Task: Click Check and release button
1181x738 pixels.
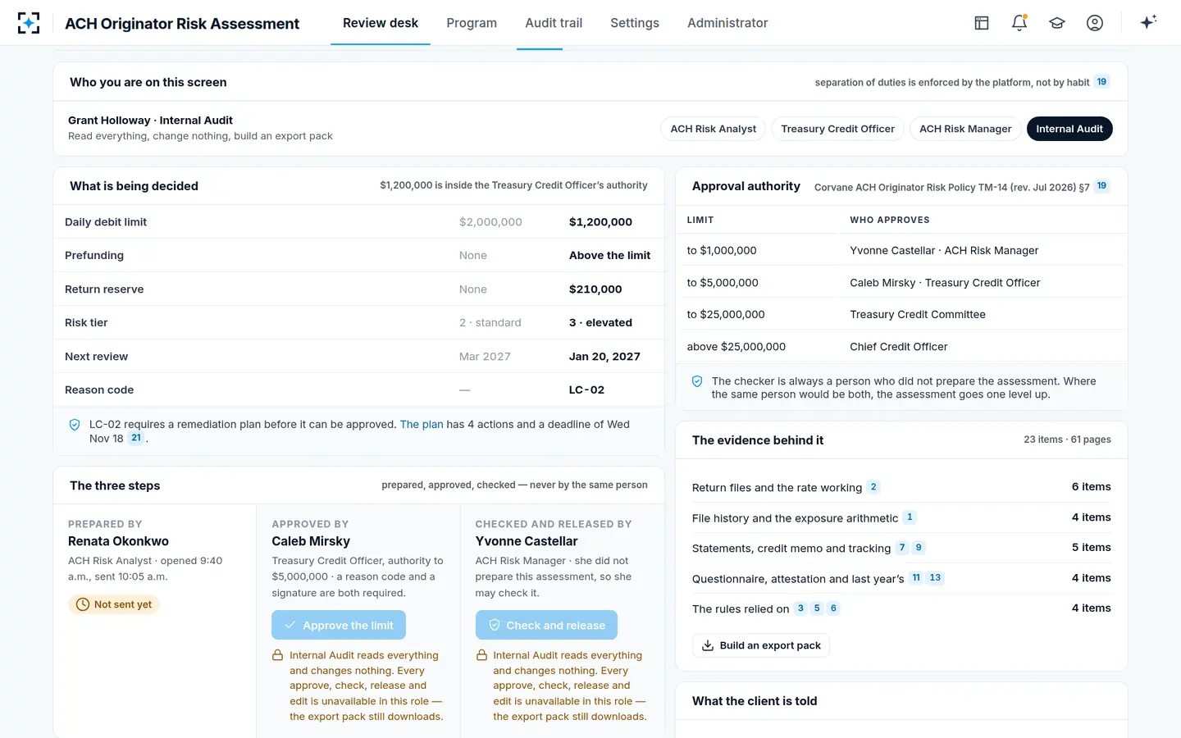Action: coord(546,625)
